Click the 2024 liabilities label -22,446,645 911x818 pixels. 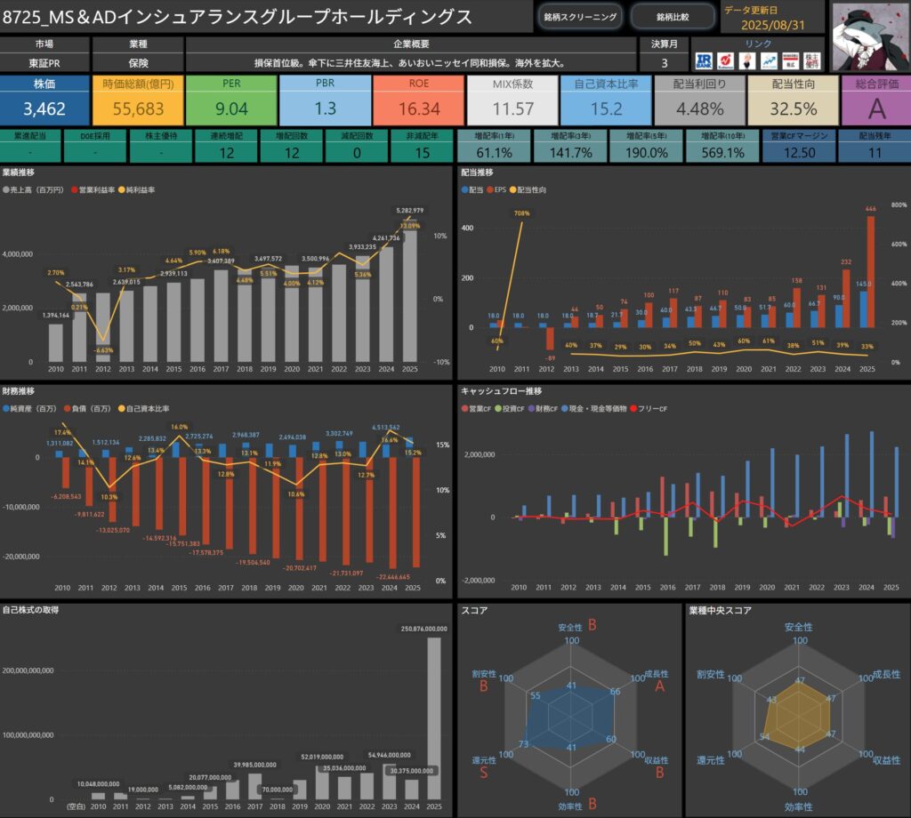click(392, 577)
